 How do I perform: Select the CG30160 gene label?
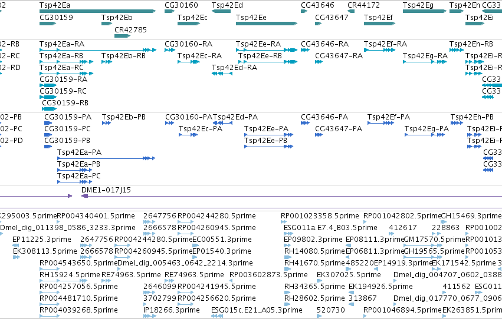pos(181,5)
